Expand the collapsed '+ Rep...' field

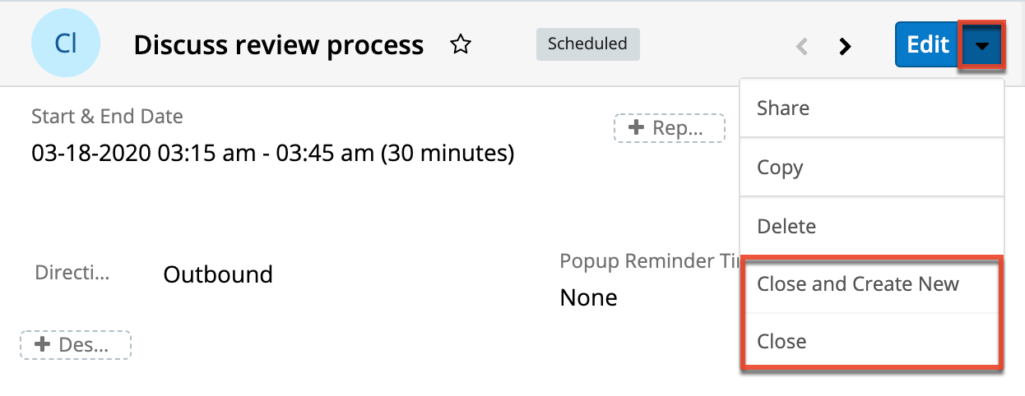(x=669, y=128)
